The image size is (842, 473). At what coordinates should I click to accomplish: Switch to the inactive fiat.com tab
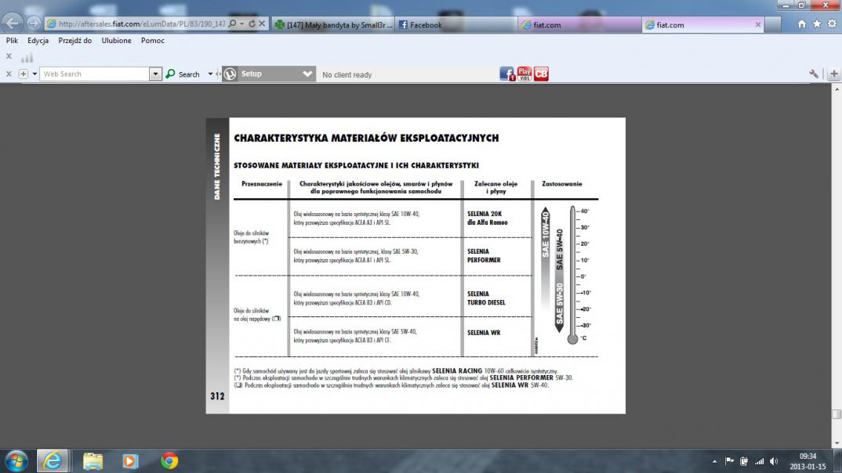coord(579,25)
